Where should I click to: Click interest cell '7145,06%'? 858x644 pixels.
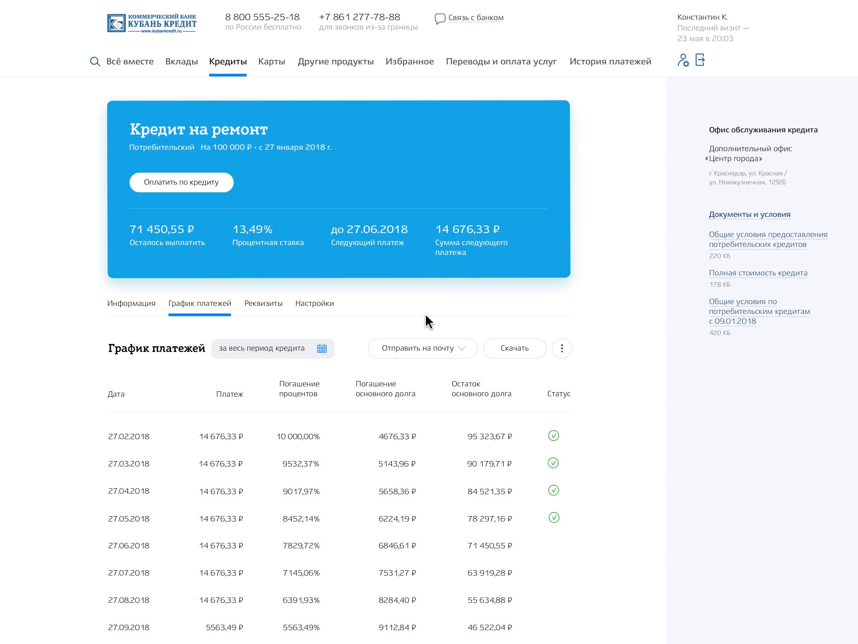pyautogui.click(x=301, y=573)
